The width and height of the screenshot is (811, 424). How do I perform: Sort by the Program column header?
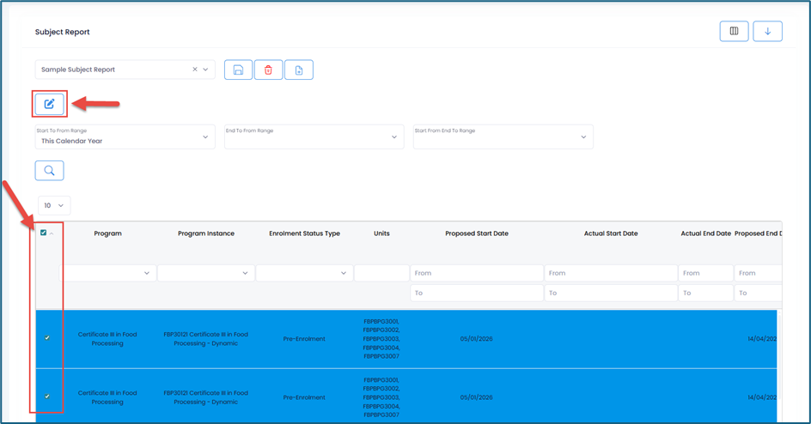[107, 233]
